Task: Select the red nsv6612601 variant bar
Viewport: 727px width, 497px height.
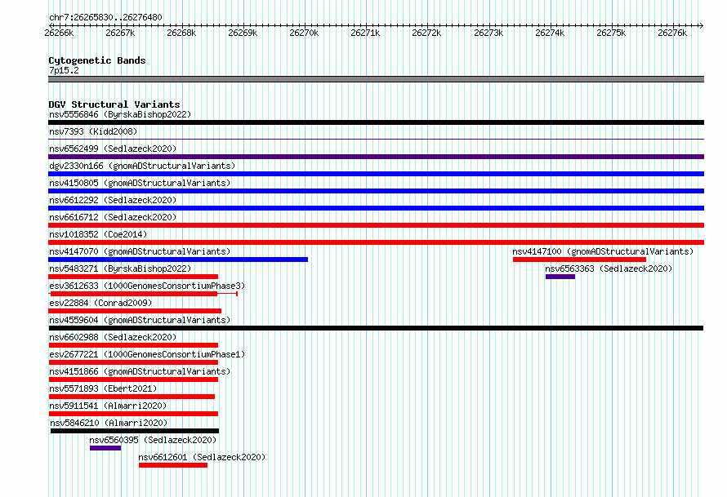Action: coord(173,465)
